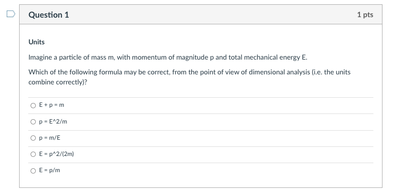This screenshot has width=404, height=196.
Task: Click the answer label text 'E + p = m'
Action: (x=52, y=105)
